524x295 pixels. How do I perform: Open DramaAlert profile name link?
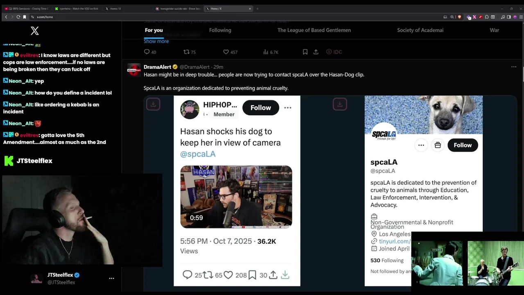coord(157,67)
